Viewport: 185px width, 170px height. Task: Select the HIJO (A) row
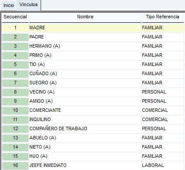coord(93,156)
